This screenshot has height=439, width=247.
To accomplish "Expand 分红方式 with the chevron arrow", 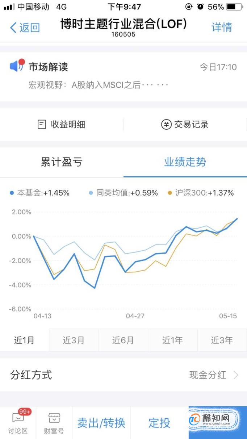I will click(x=236, y=375).
